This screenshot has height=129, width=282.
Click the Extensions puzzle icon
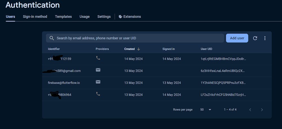tap(120, 17)
